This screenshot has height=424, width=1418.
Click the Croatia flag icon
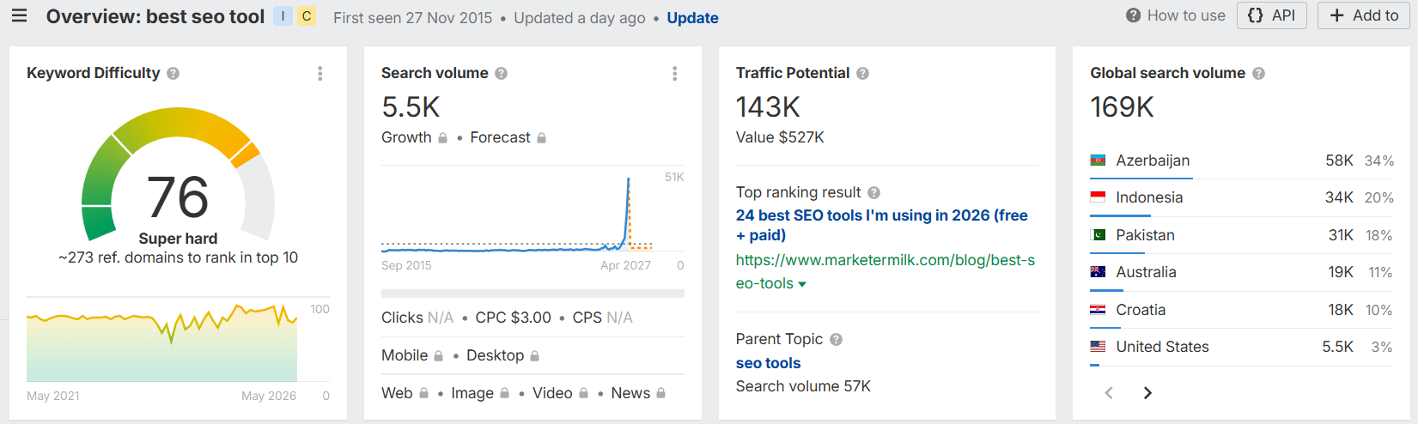(1098, 310)
